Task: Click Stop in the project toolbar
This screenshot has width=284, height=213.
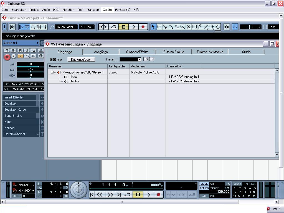Action: pyautogui.click(x=124, y=27)
